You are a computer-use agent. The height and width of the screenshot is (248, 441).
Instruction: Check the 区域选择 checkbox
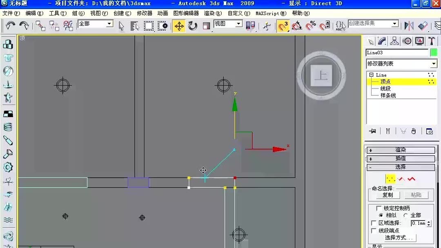pyautogui.click(x=373, y=223)
